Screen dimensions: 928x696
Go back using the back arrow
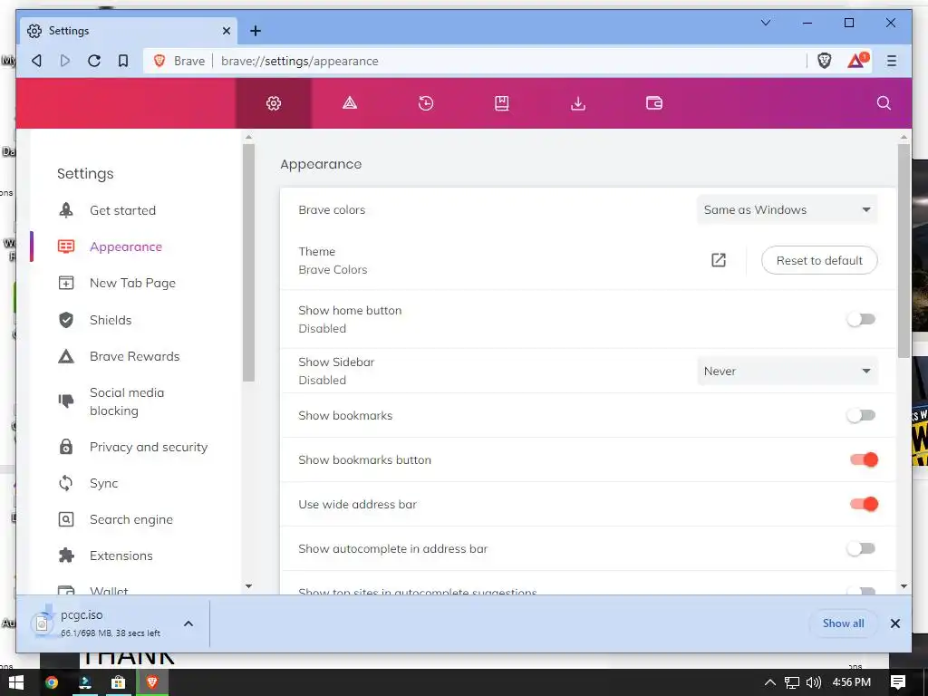tap(36, 61)
